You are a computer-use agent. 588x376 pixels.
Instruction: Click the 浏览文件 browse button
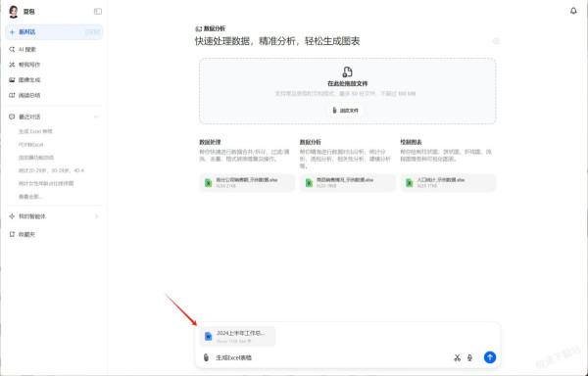[x=345, y=111]
